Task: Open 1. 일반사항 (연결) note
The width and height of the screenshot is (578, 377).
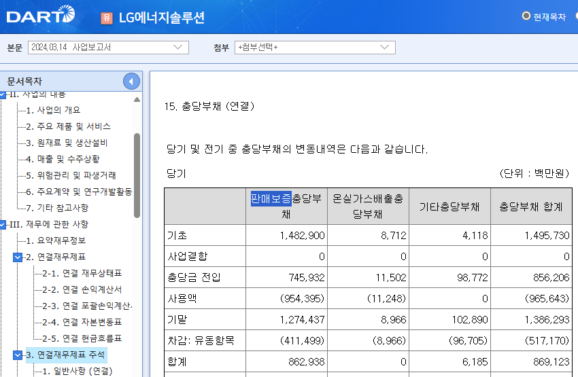Action: pos(78,371)
